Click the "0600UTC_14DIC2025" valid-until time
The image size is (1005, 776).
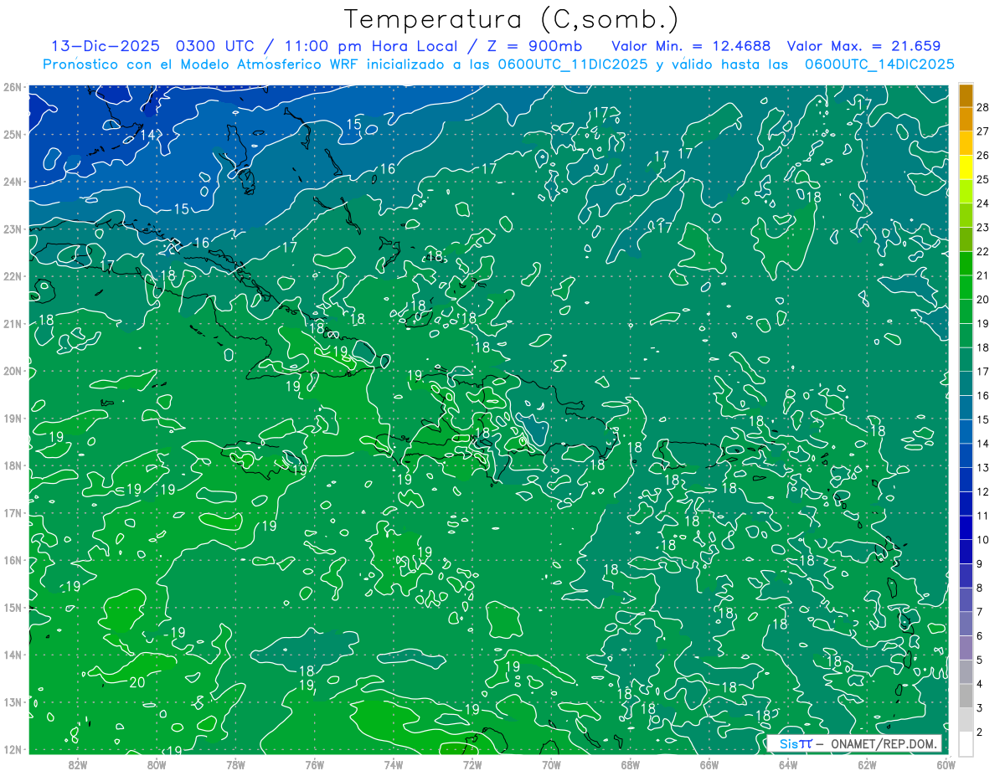[879, 64]
